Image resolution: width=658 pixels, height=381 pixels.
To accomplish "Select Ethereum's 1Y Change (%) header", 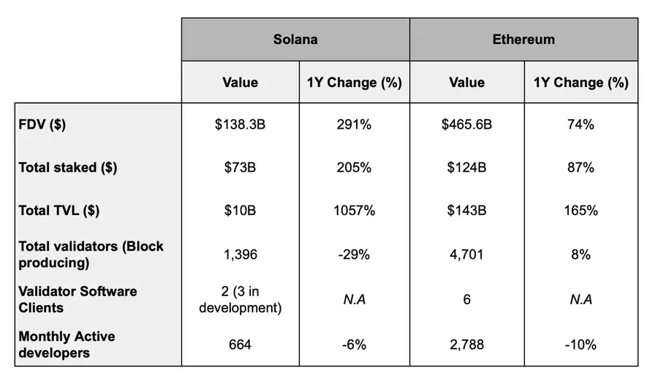I will pyautogui.click(x=581, y=83).
